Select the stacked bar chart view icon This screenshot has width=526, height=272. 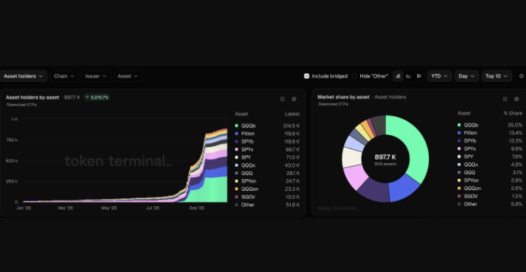(x=398, y=76)
